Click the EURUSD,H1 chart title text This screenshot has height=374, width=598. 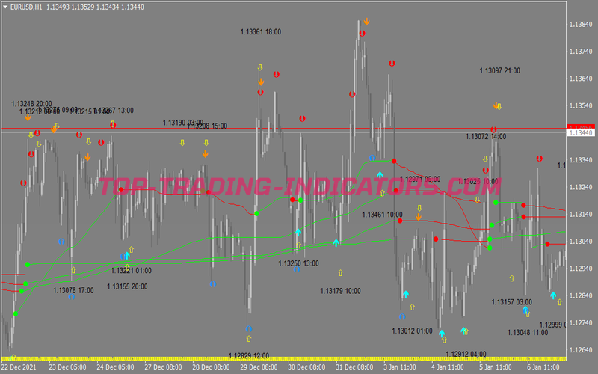pos(26,7)
